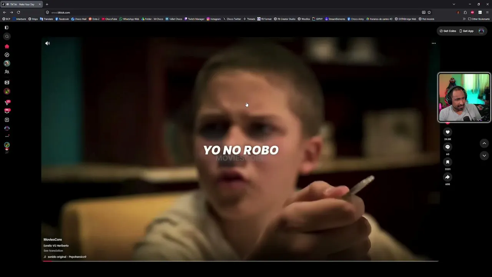Open the ChocoTube bookmark
Viewport: 492px width, 277px height.
click(x=110, y=19)
